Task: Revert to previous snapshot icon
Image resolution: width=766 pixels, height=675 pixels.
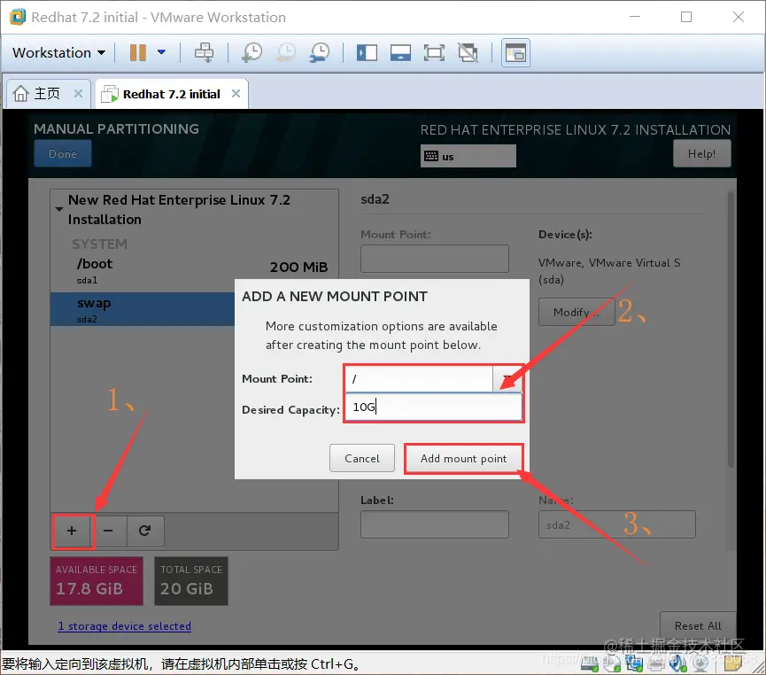Action: tap(286, 52)
